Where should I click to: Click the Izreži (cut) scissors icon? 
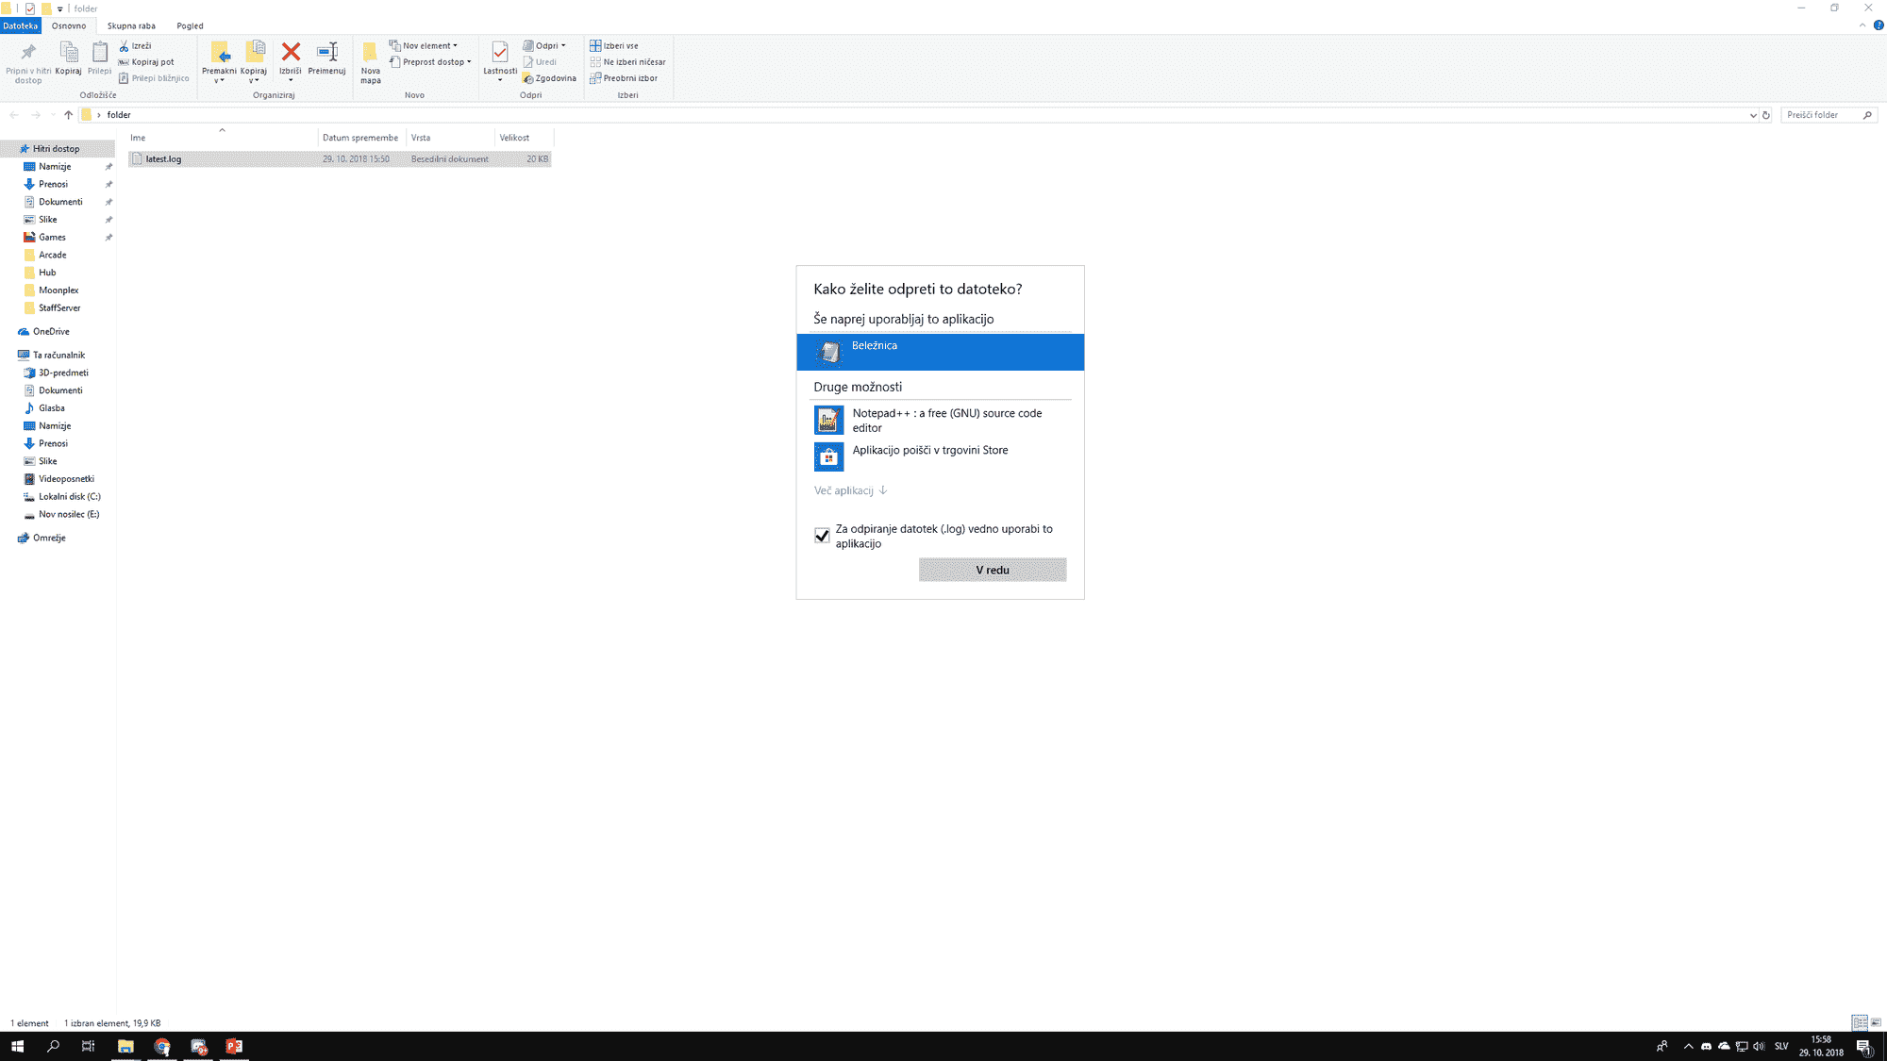click(x=124, y=45)
